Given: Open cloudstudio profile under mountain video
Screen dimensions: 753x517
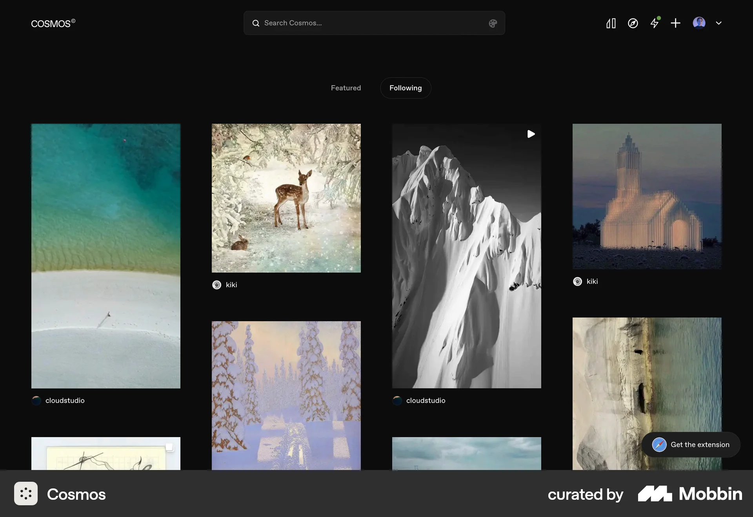Looking at the screenshot, I should point(426,401).
